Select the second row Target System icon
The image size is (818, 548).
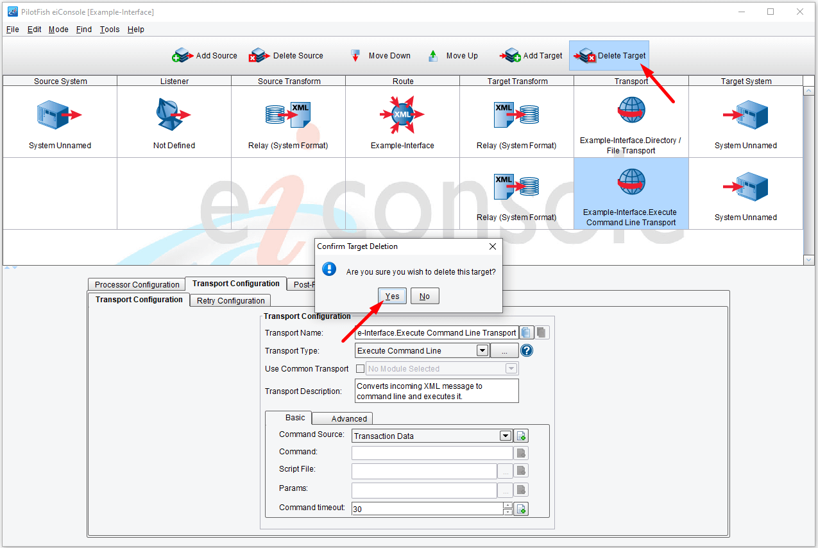coord(746,188)
